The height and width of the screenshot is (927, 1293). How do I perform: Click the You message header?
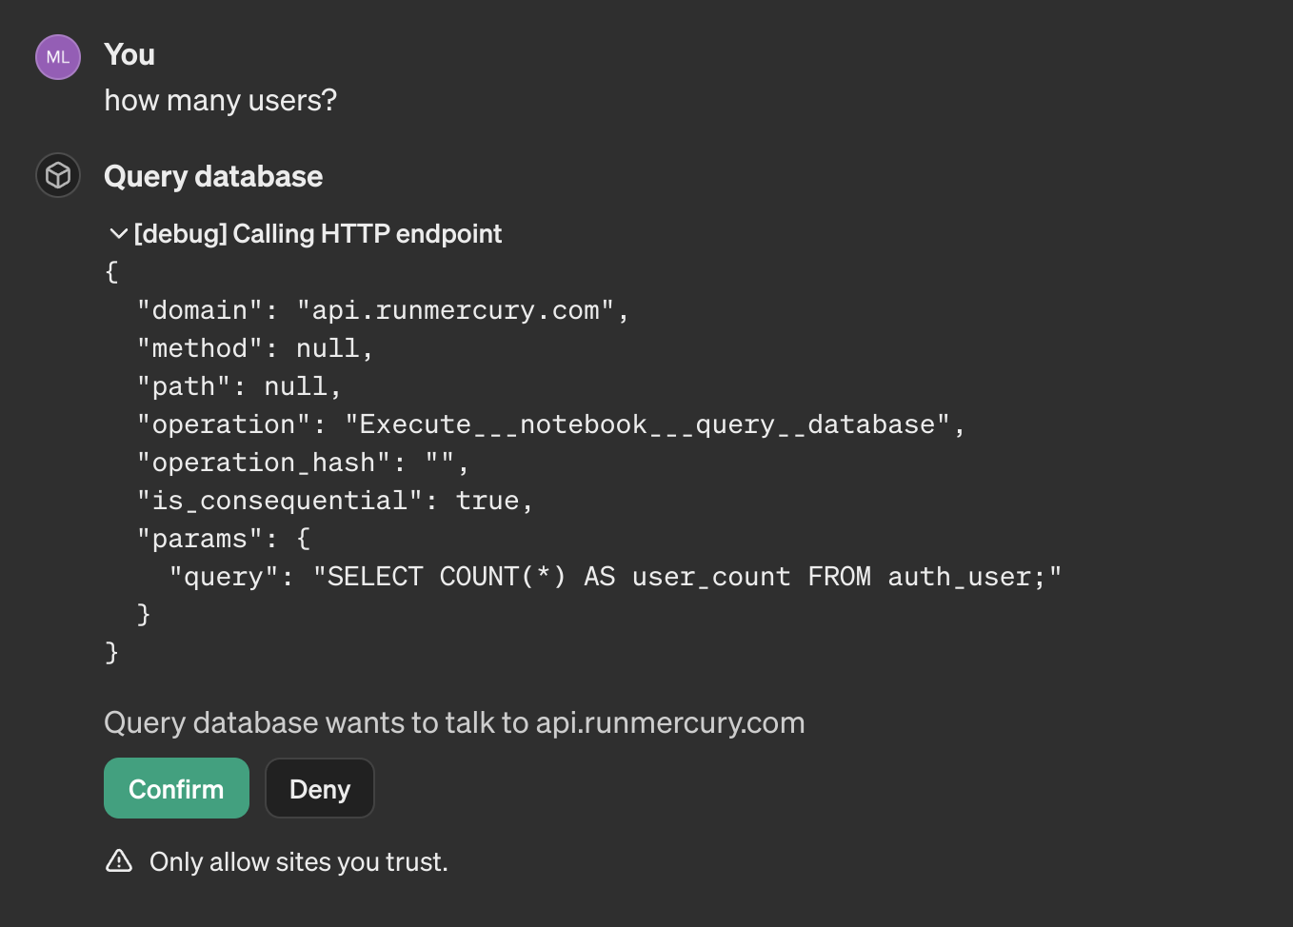[129, 54]
